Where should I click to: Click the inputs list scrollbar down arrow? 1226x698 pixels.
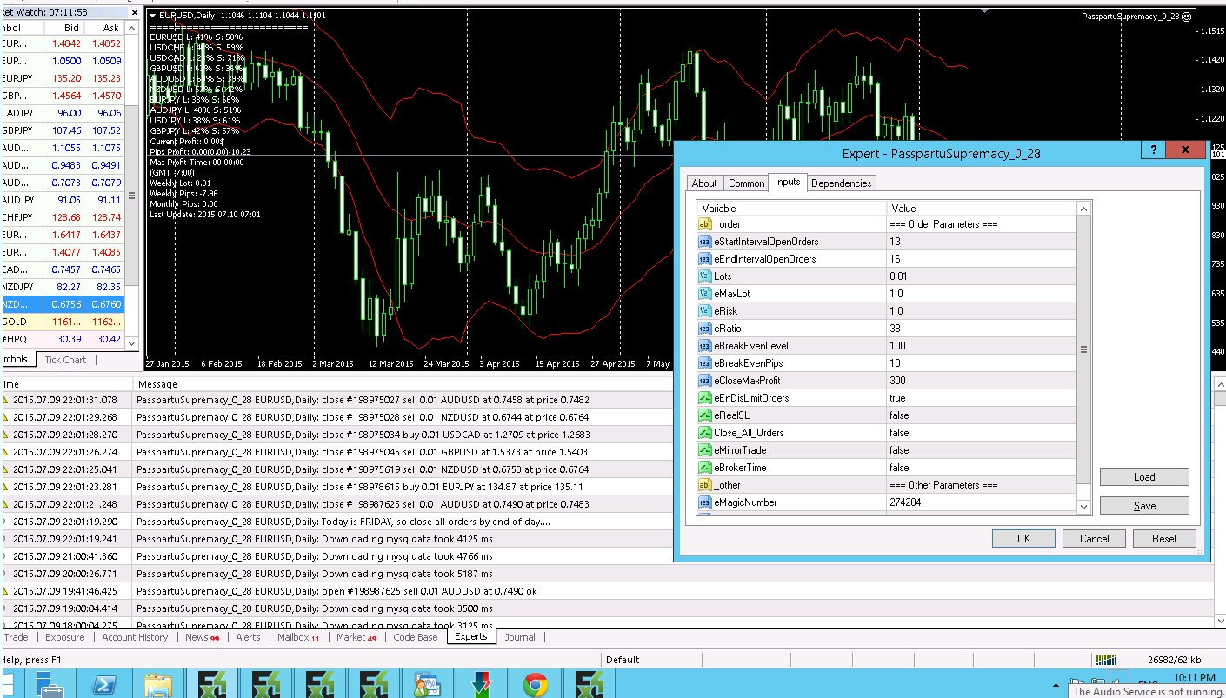(x=1083, y=507)
